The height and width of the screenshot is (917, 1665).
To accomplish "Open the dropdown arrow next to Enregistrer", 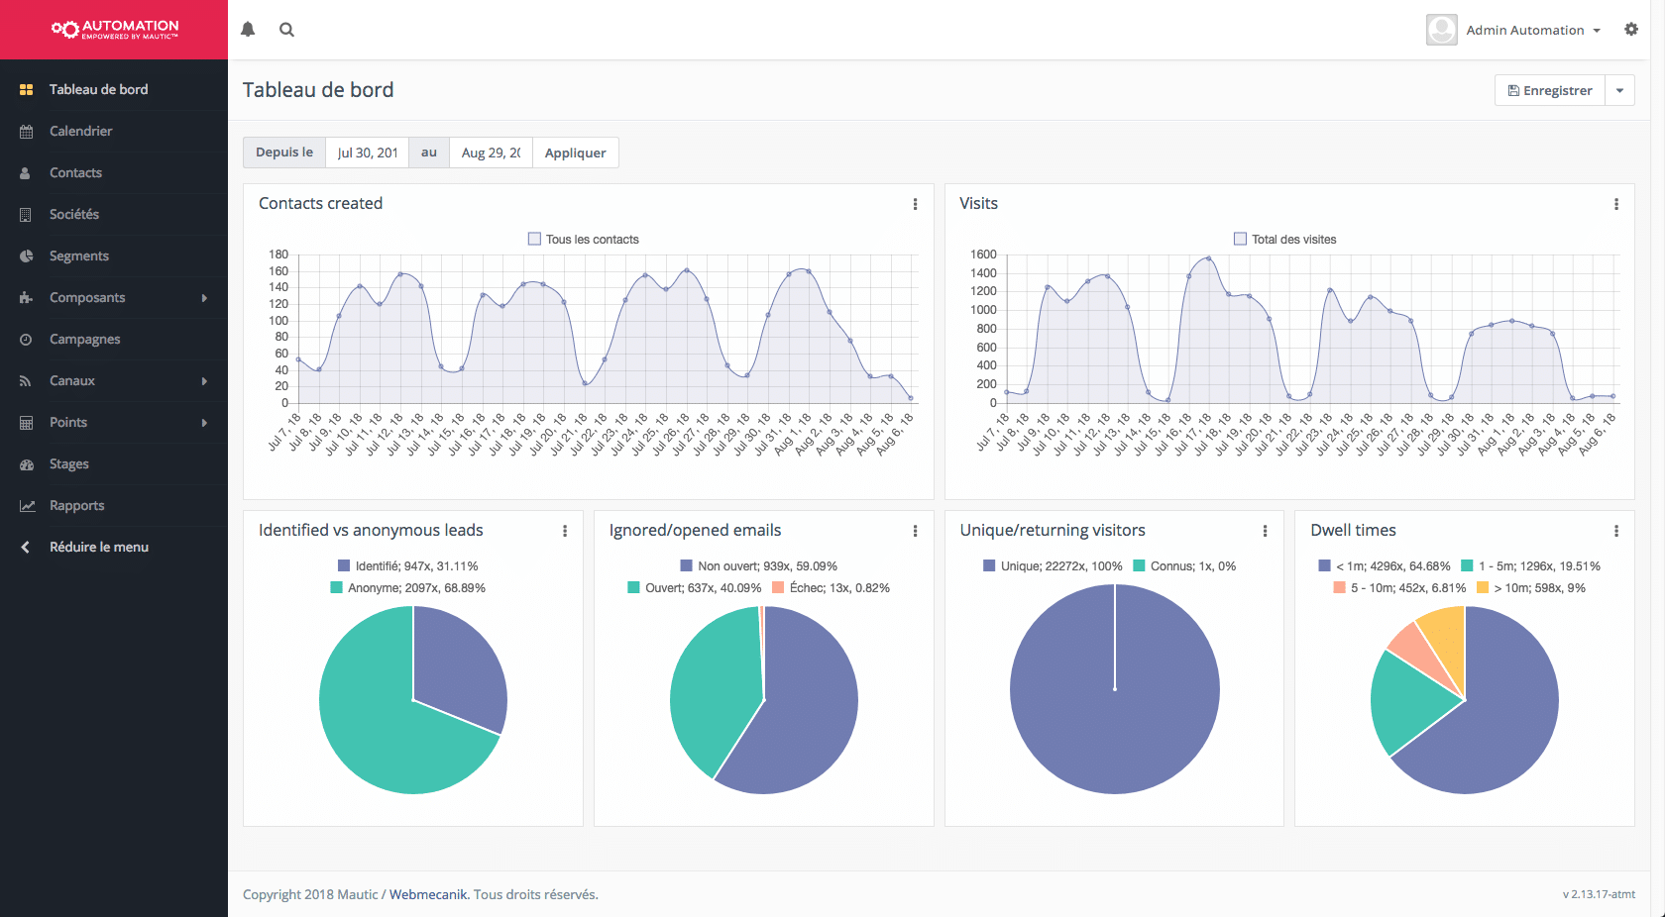I will click(1619, 90).
